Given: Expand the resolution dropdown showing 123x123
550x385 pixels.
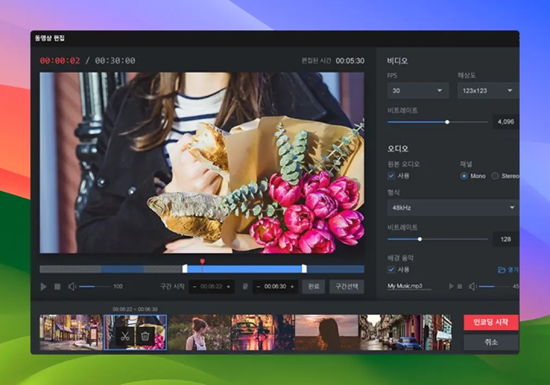Looking at the screenshot, I should [487, 91].
